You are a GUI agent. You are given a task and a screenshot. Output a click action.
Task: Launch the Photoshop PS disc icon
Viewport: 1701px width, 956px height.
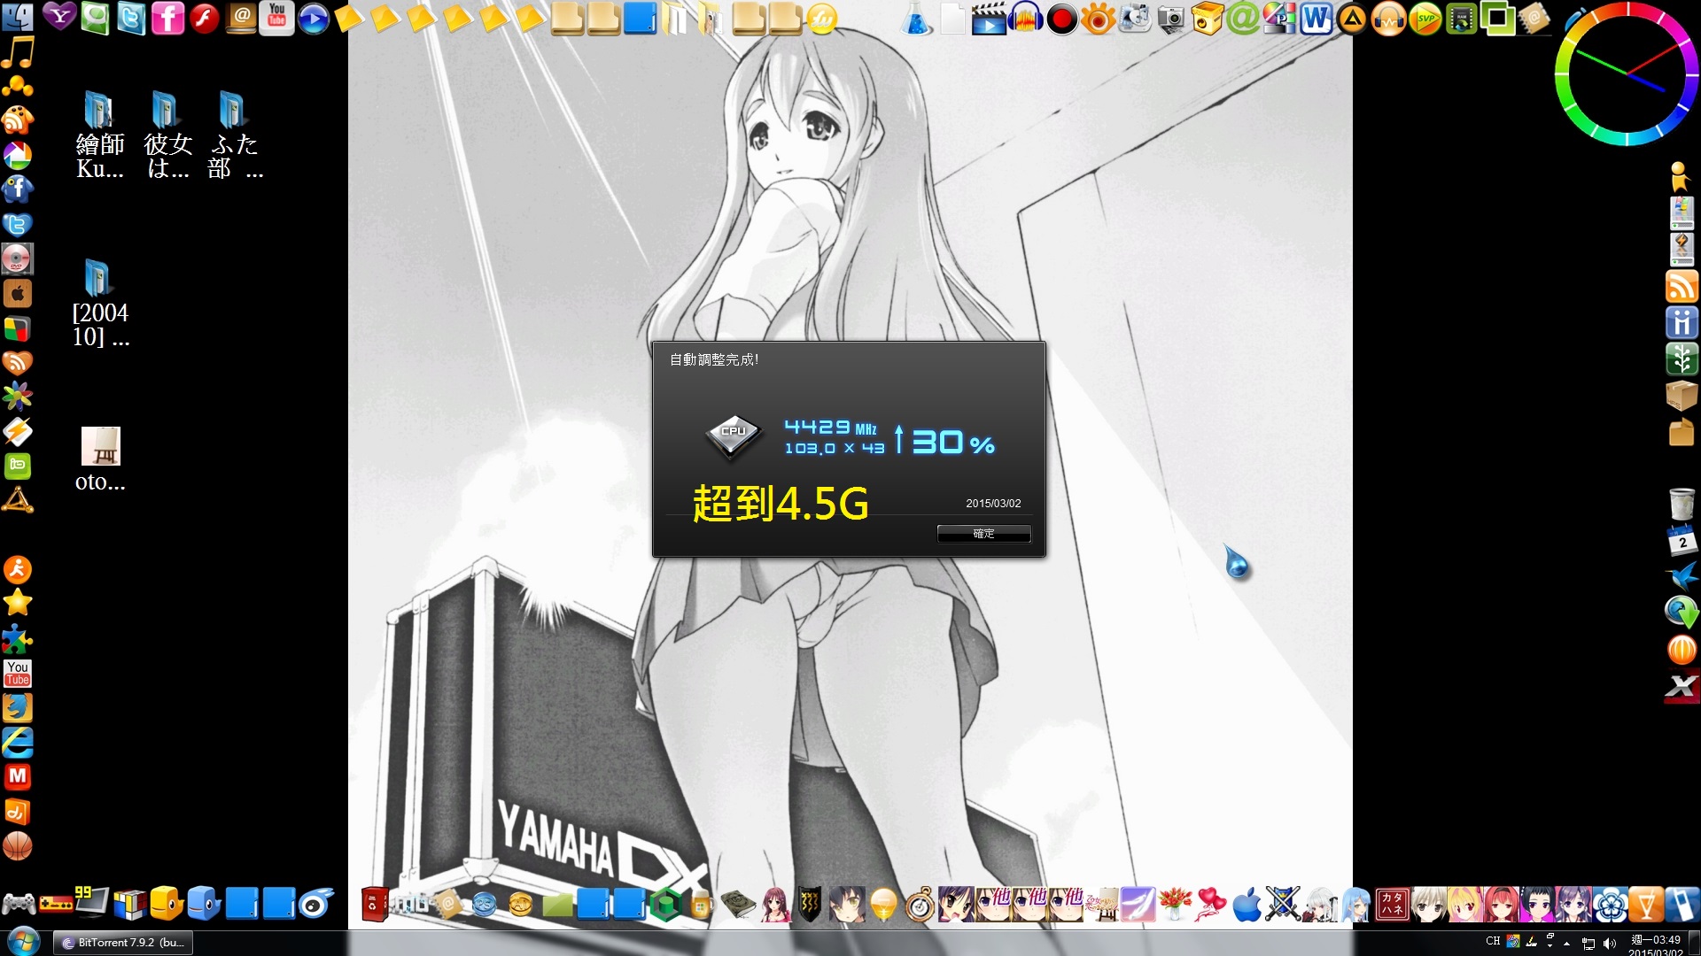tap(484, 905)
